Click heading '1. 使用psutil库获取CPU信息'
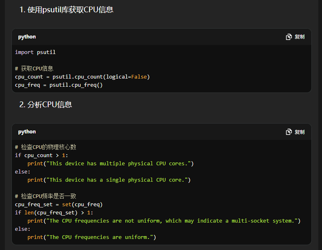 click(67, 10)
